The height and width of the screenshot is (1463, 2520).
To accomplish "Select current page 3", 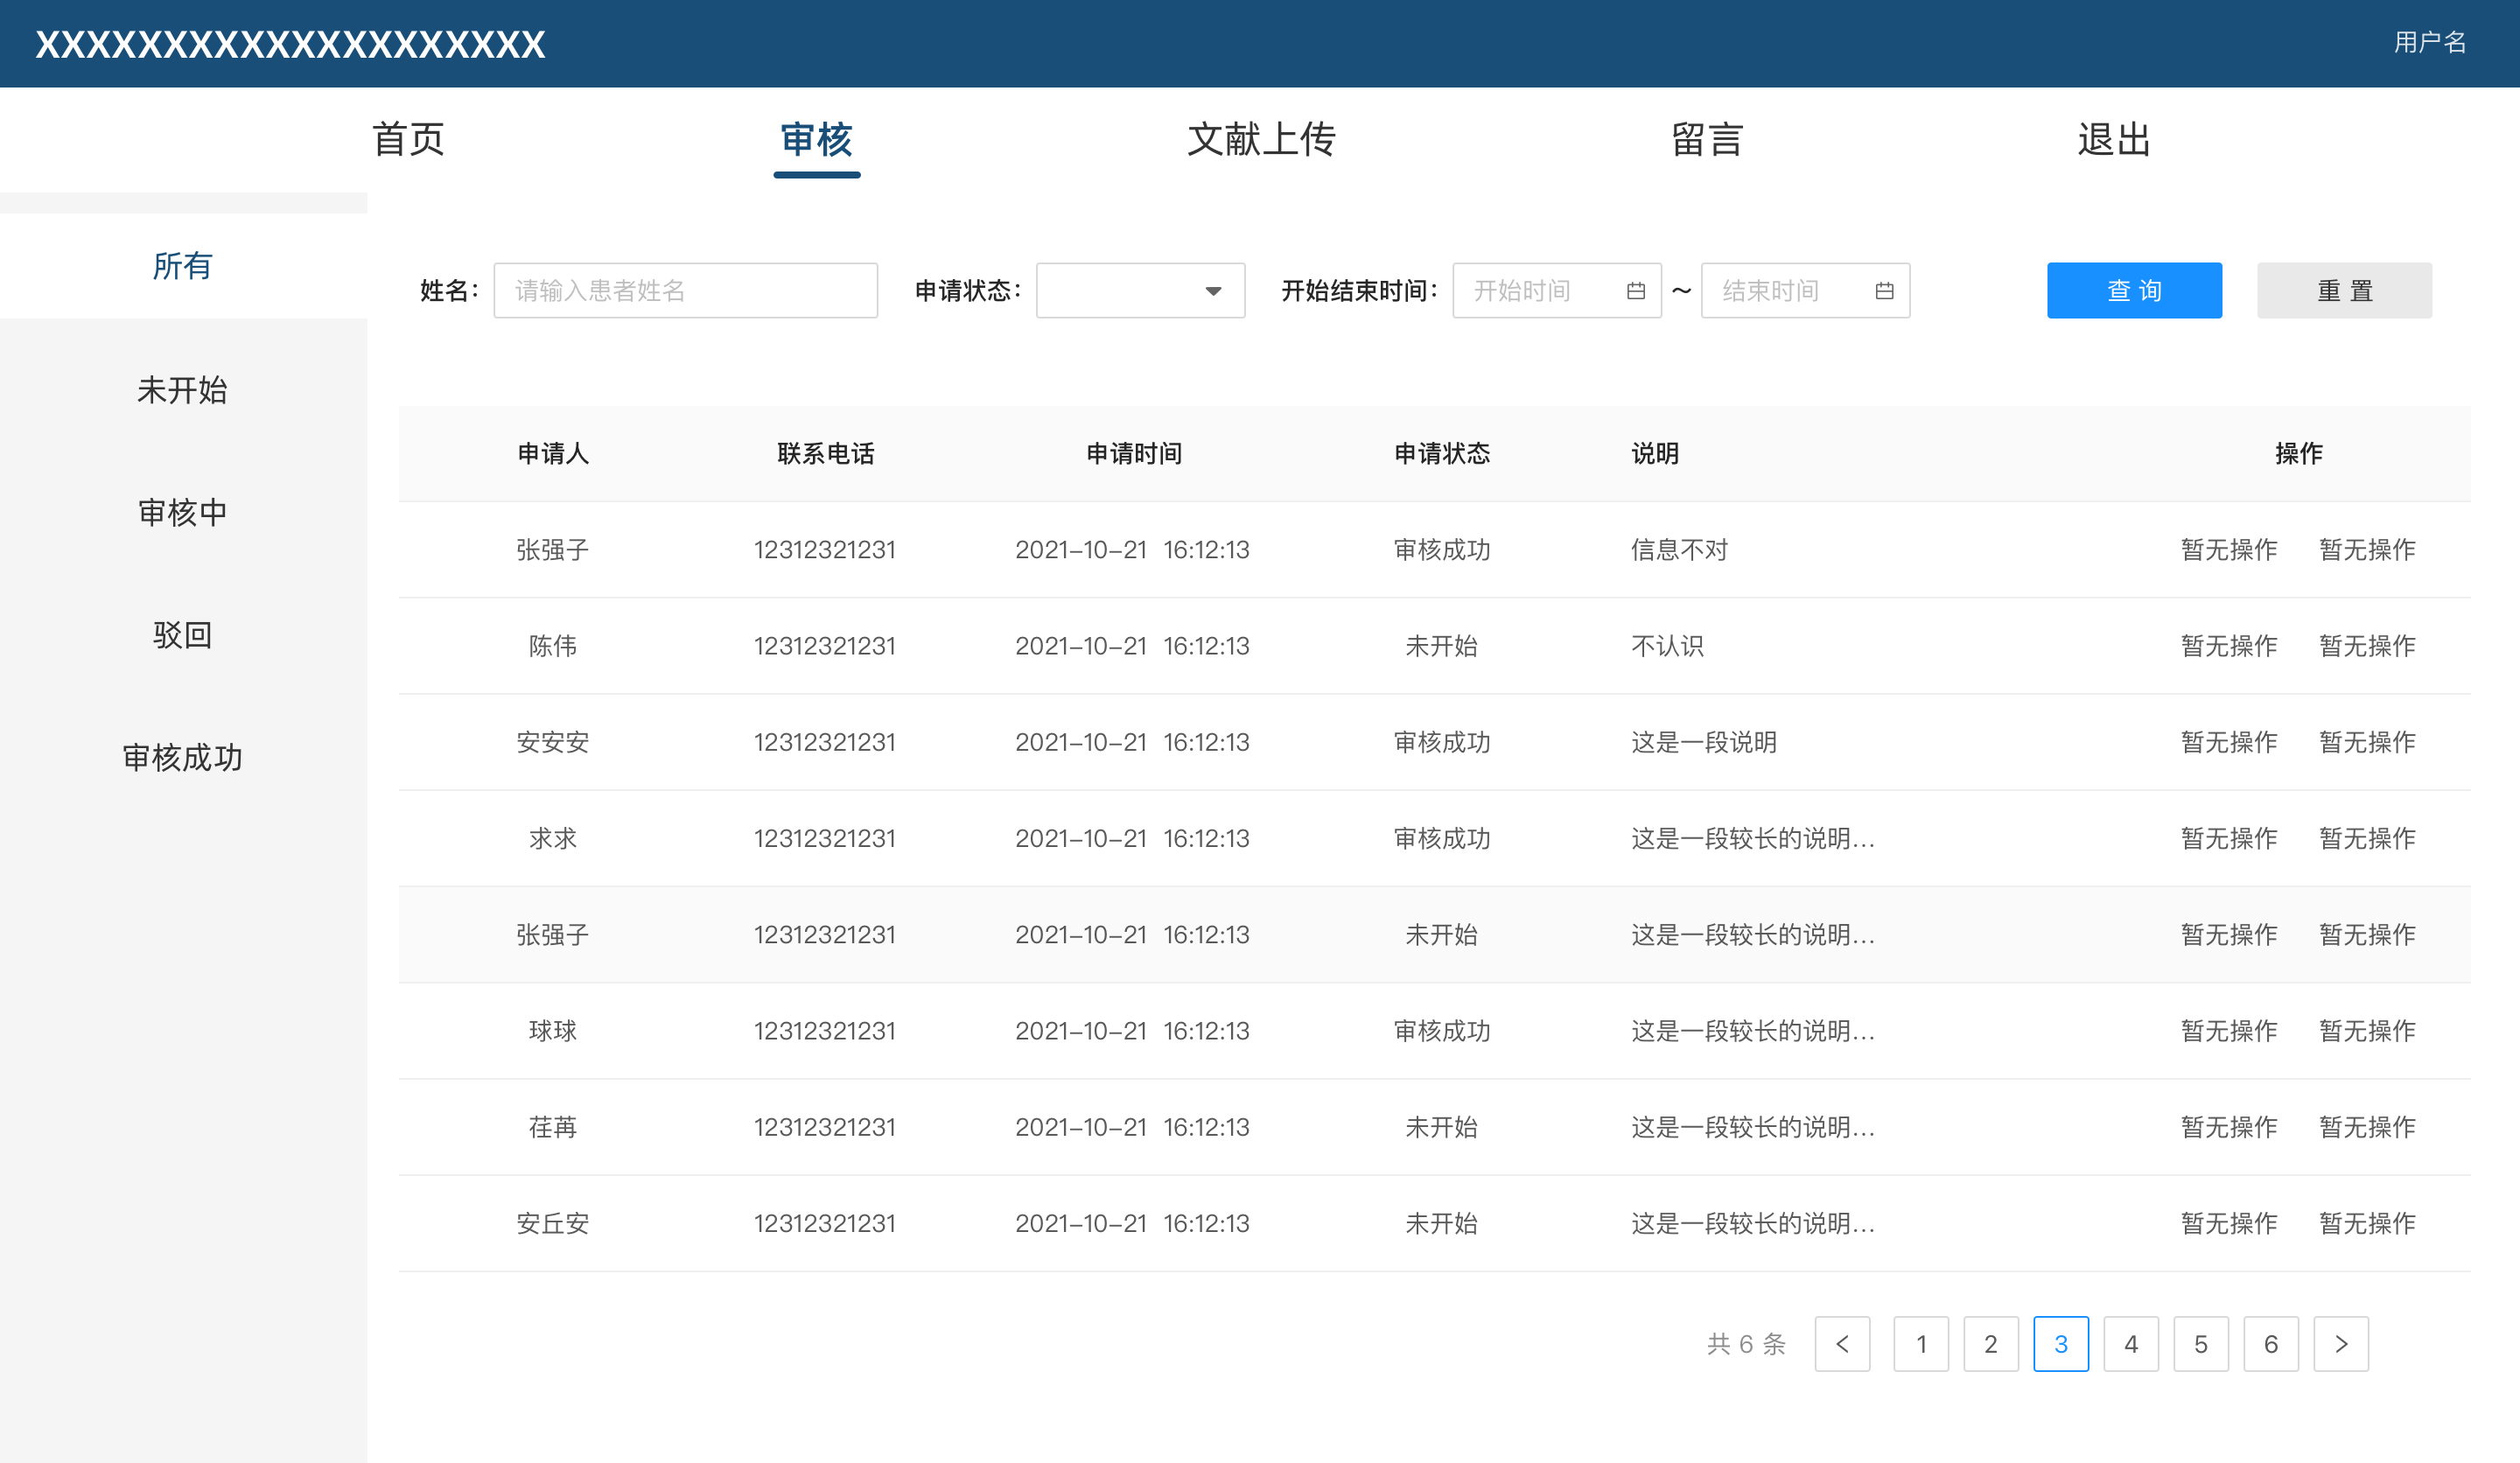I will tap(2061, 1344).
